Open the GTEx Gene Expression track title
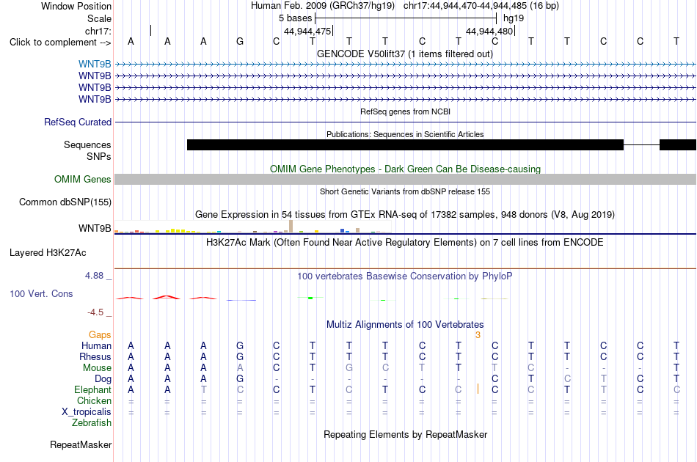The image size is (697, 462). (405, 215)
